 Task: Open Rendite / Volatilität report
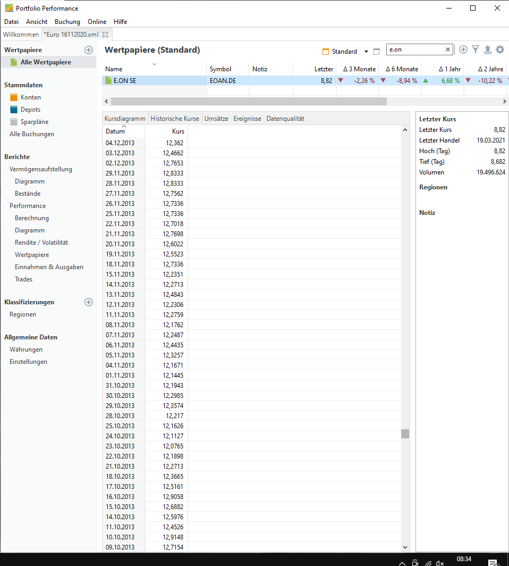pyautogui.click(x=41, y=243)
